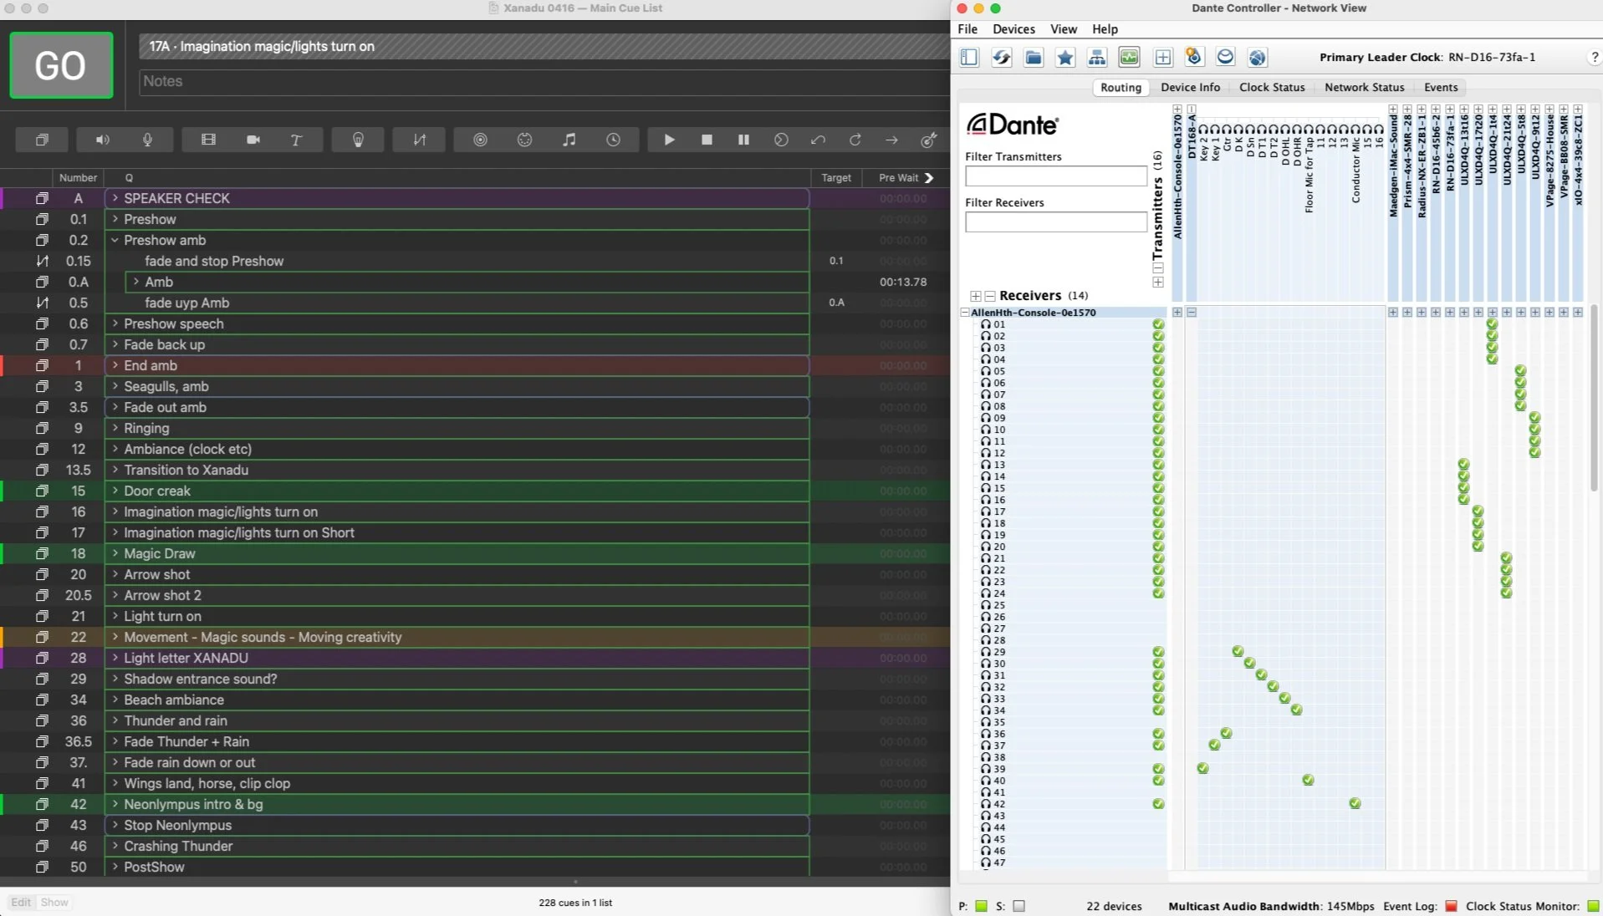The image size is (1603, 916).
Task: Add a Fade cue from the toolbar
Action: click(419, 140)
